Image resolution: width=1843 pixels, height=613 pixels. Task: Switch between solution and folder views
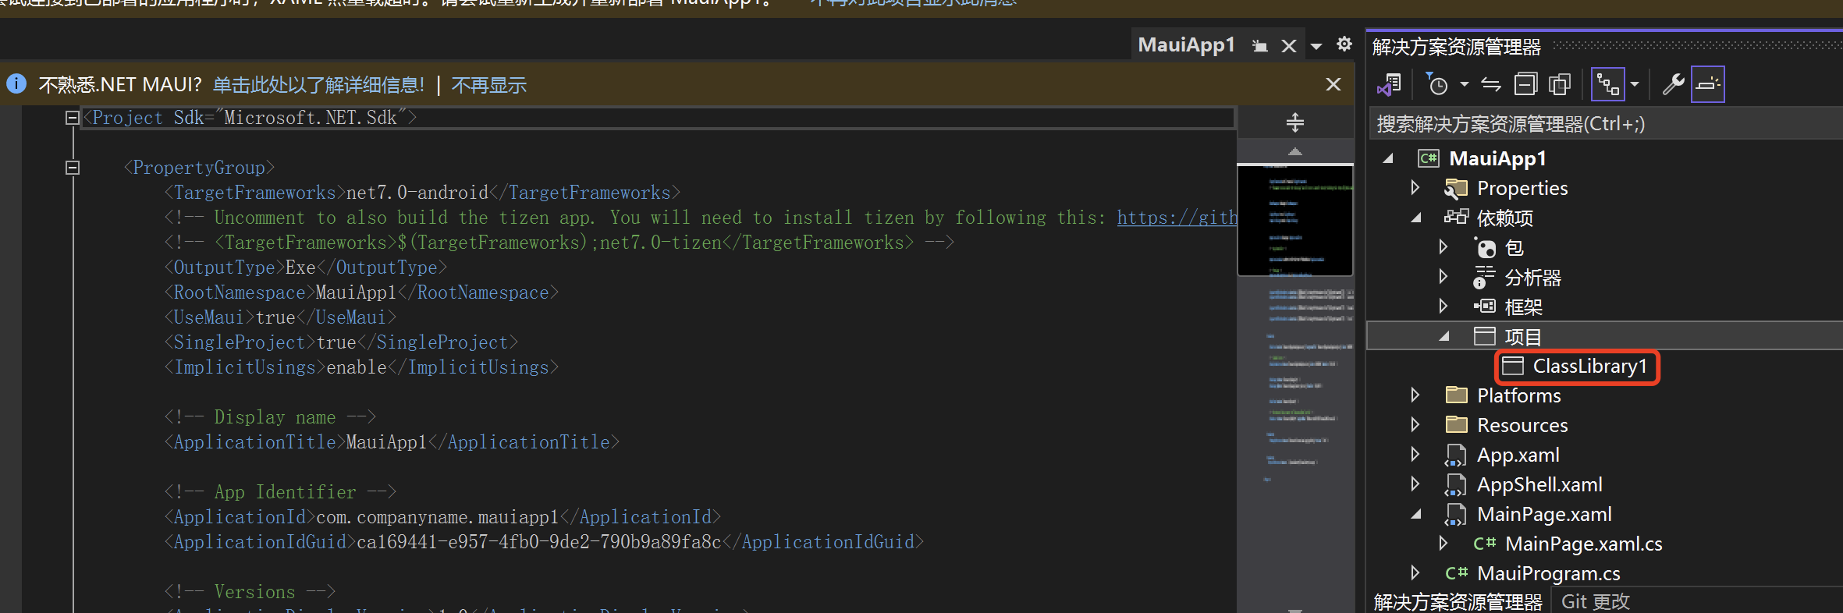pos(1390,84)
